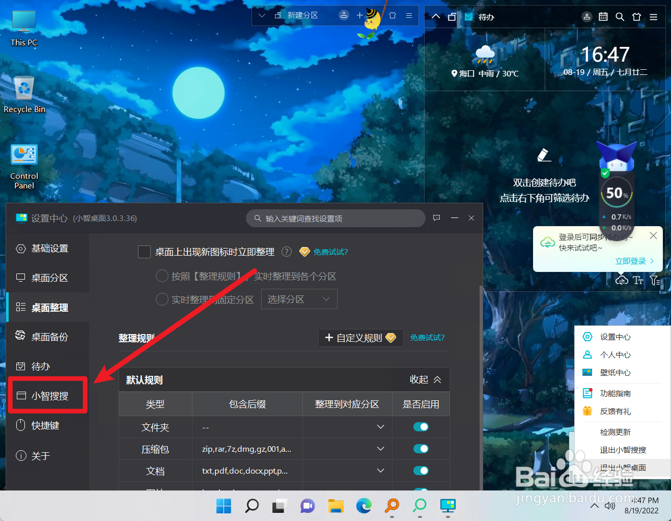The image size is (671, 521).
Task: Select 压缩包 suffix cell zip,rar,7z
Action: click(x=247, y=449)
